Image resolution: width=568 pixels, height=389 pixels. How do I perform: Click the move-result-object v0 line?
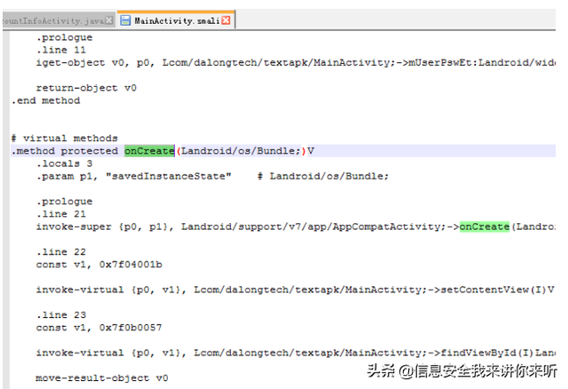coord(102,378)
